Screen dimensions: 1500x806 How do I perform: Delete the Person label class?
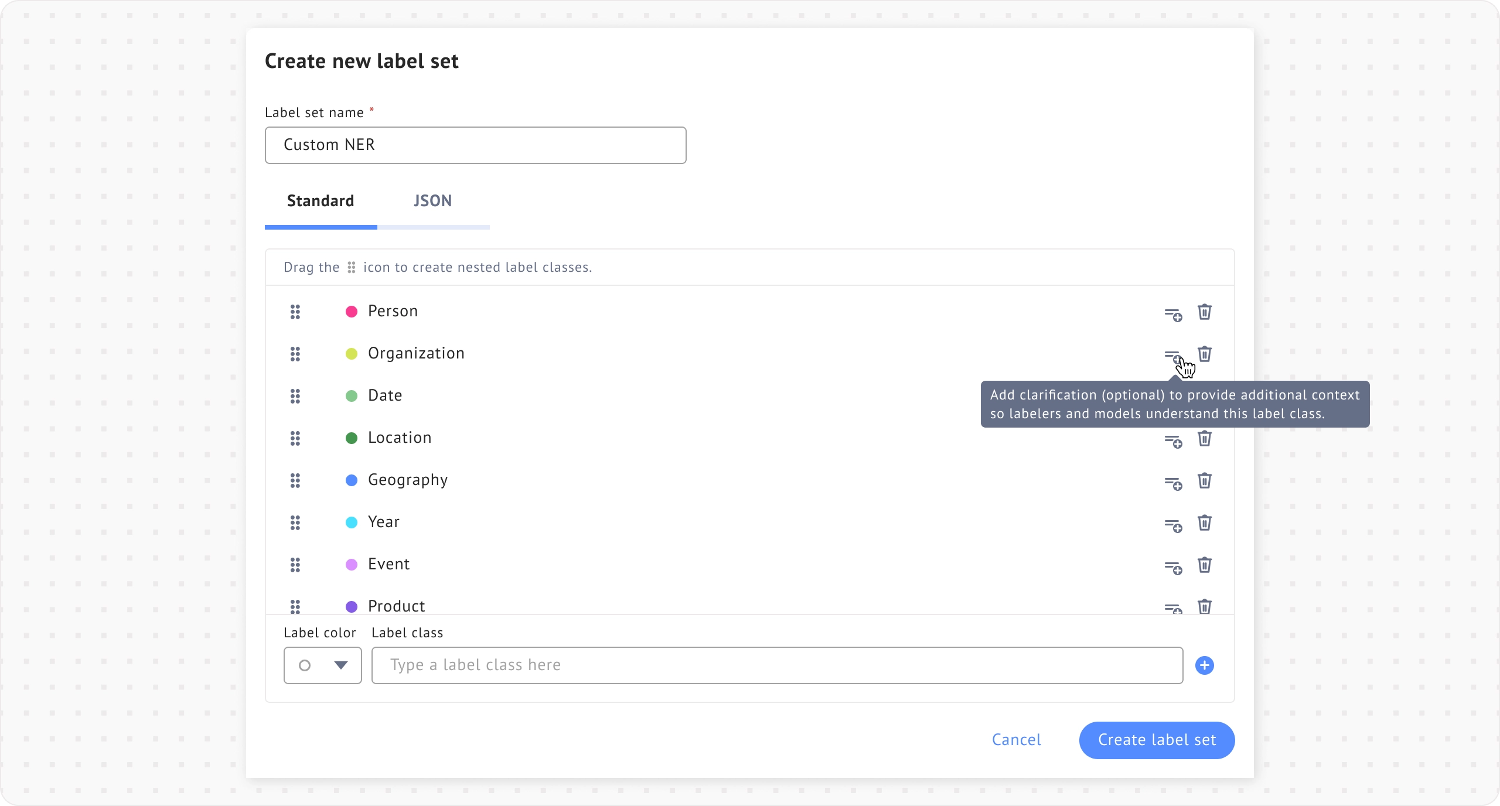point(1204,312)
